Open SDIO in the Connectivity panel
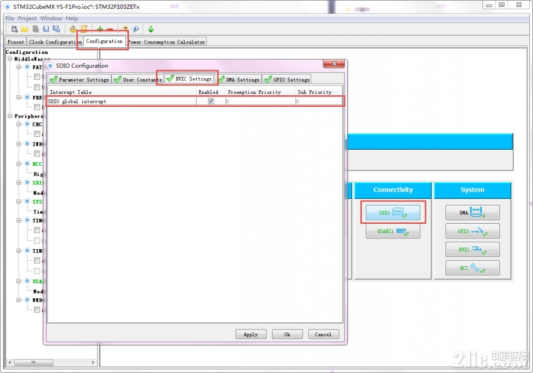The width and height of the screenshot is (533, 373). [x=393, y=213]
